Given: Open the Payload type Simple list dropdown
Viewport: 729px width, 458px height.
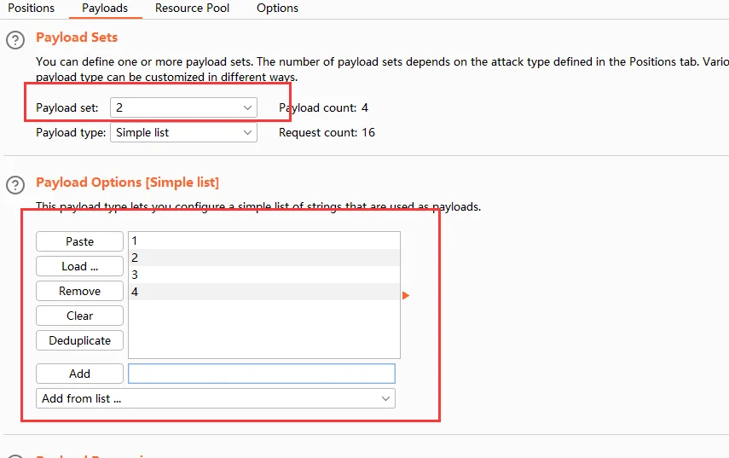Looking at the screenshot, I should 183,132.
